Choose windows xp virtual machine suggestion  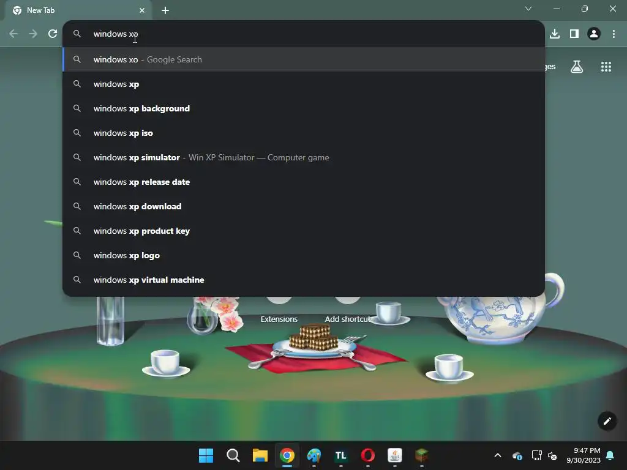coord(304,280)
